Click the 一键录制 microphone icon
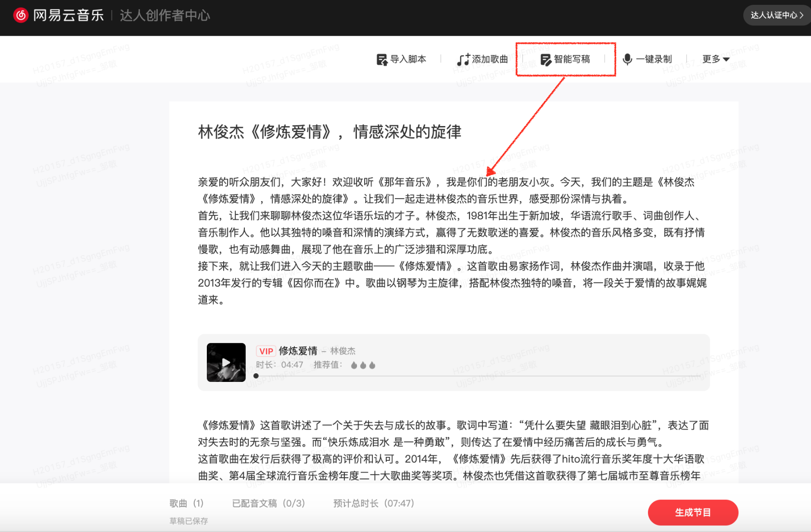 (x=627, y=59)
